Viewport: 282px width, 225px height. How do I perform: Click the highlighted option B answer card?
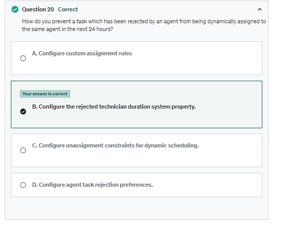pos(137,104)
